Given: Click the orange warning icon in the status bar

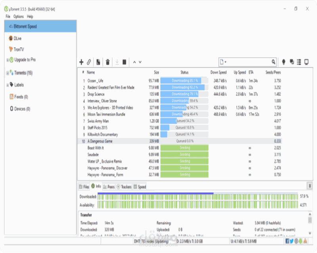Looking at the screenshot, I should [x=305, y=241].
